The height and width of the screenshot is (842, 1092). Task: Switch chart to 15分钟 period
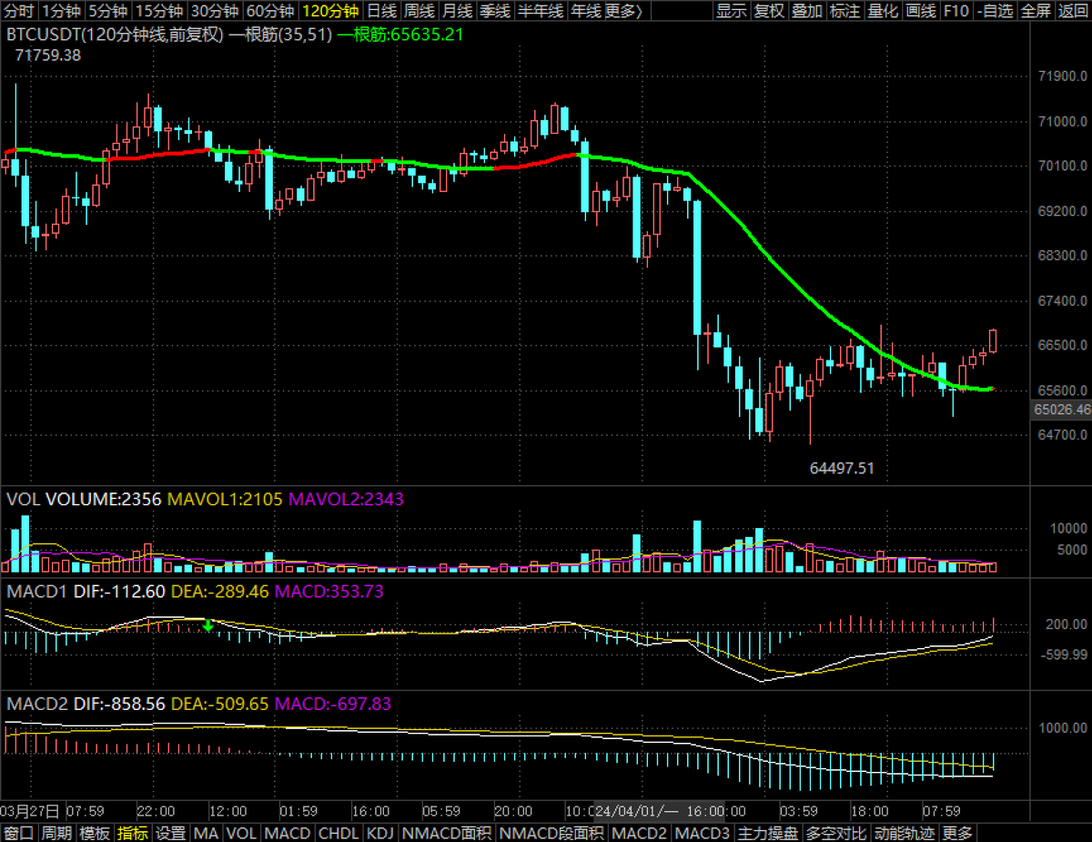tap(159, 11)
